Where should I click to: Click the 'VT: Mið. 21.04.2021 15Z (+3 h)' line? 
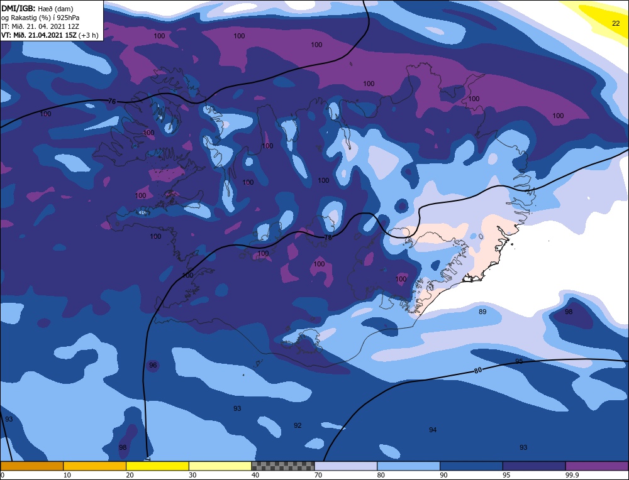point(50,35)
